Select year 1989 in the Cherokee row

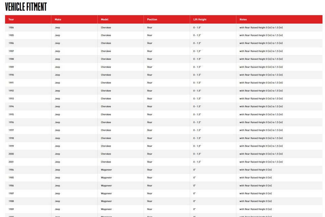pyautogui.click(x=11, y=67)
